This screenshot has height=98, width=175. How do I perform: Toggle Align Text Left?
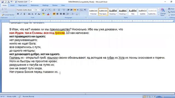click(x=54, y=14)
